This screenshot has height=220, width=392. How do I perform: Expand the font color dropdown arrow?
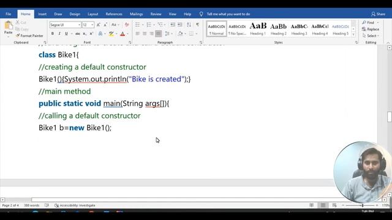(x=127, y=34)
